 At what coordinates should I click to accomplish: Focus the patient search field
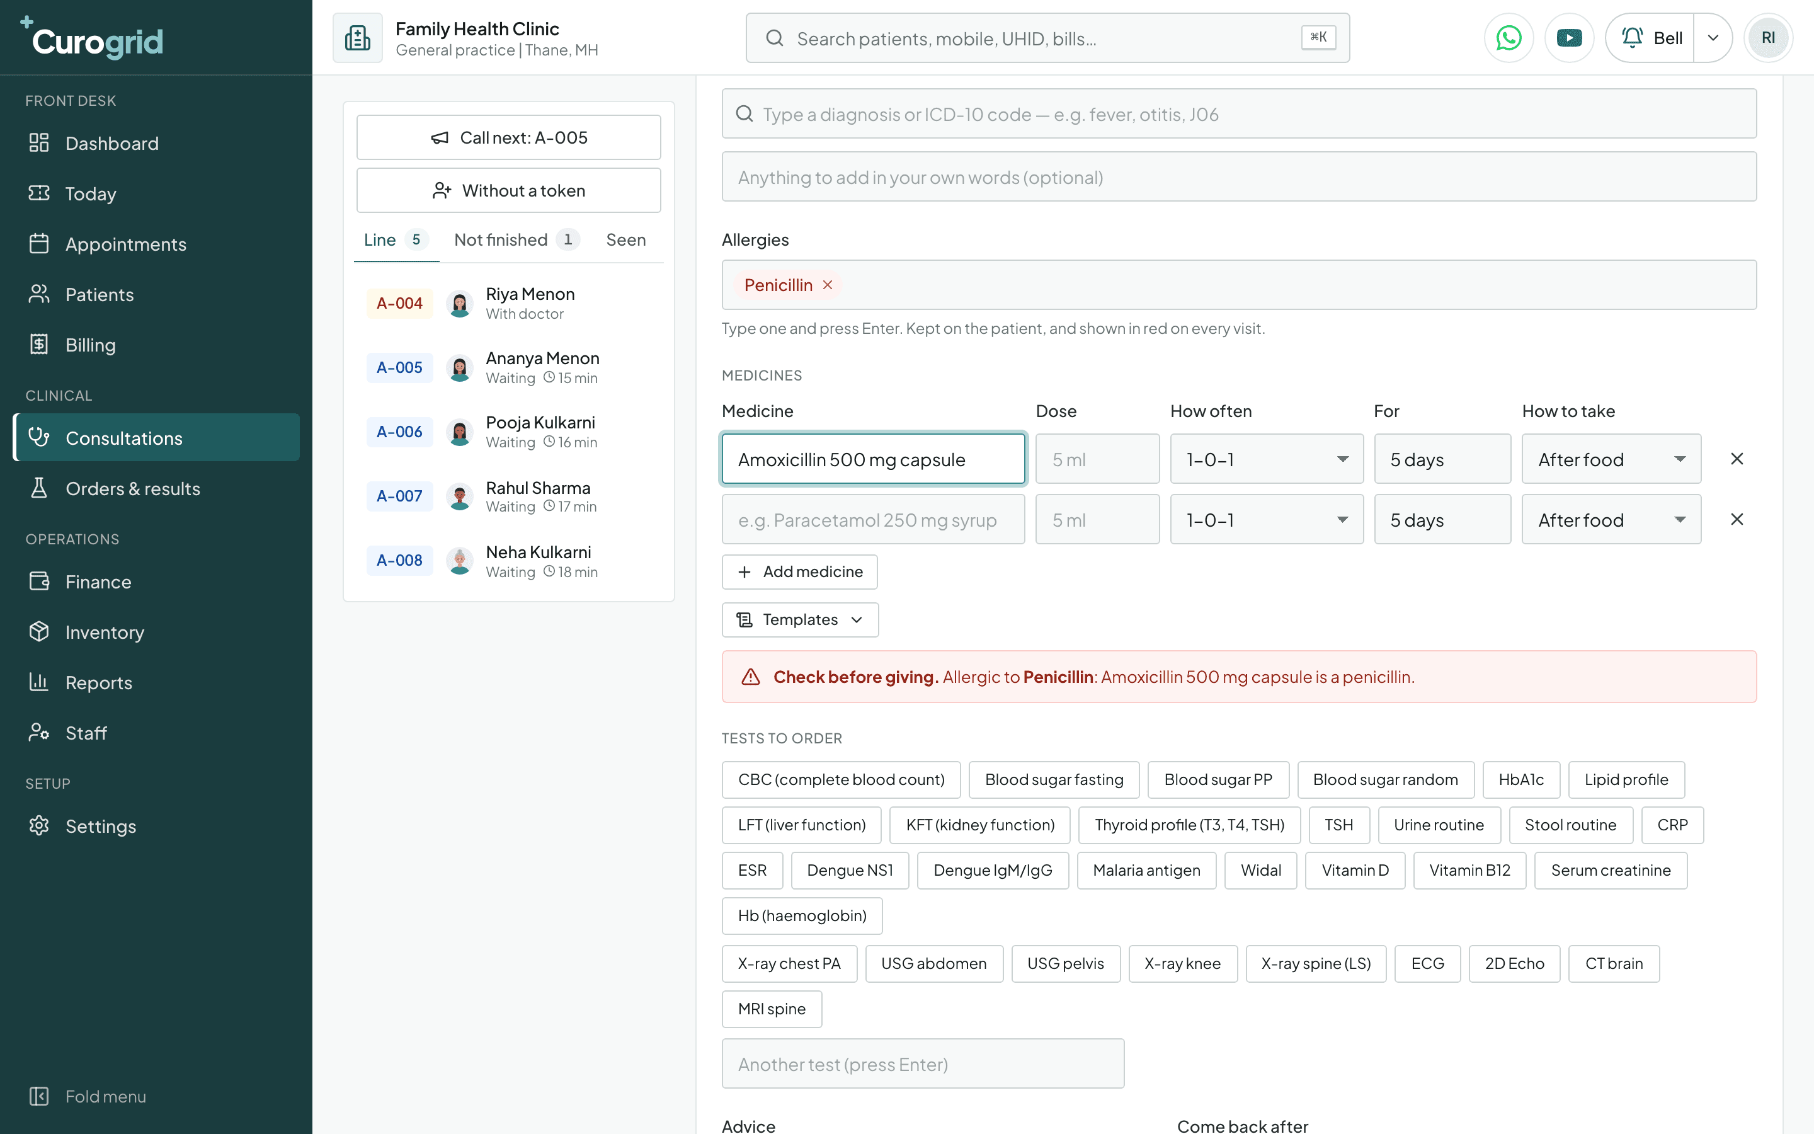(x=1048, y=38)
